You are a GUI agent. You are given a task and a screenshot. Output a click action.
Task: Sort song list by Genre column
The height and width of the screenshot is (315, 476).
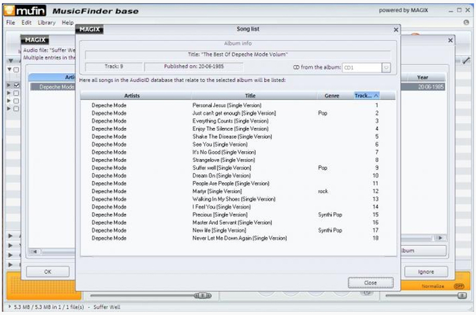332,96
